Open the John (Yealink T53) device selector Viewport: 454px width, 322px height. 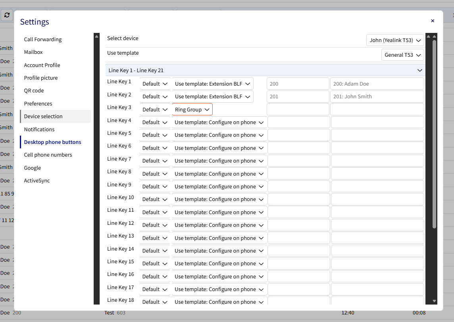395,40
